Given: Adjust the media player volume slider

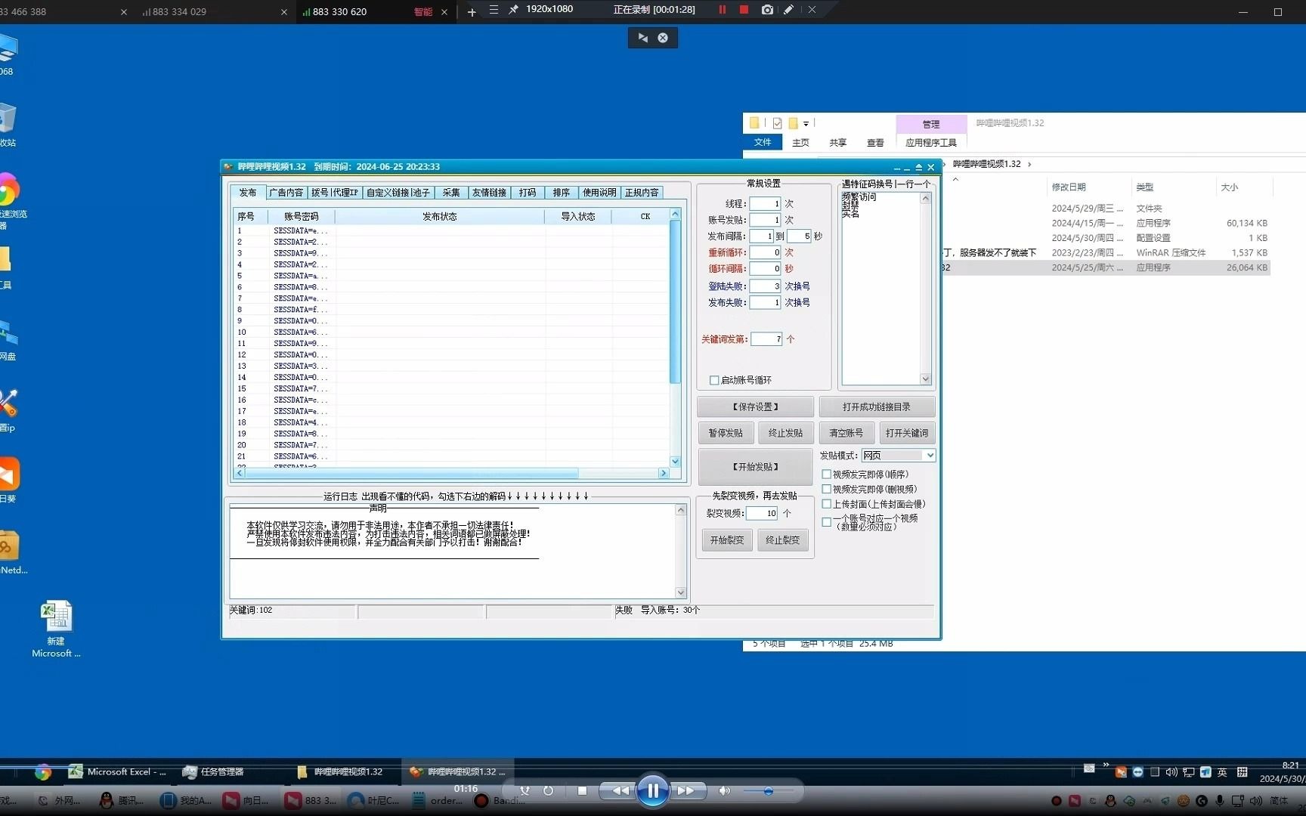Looking at the screenshot, I should [768, 791].
